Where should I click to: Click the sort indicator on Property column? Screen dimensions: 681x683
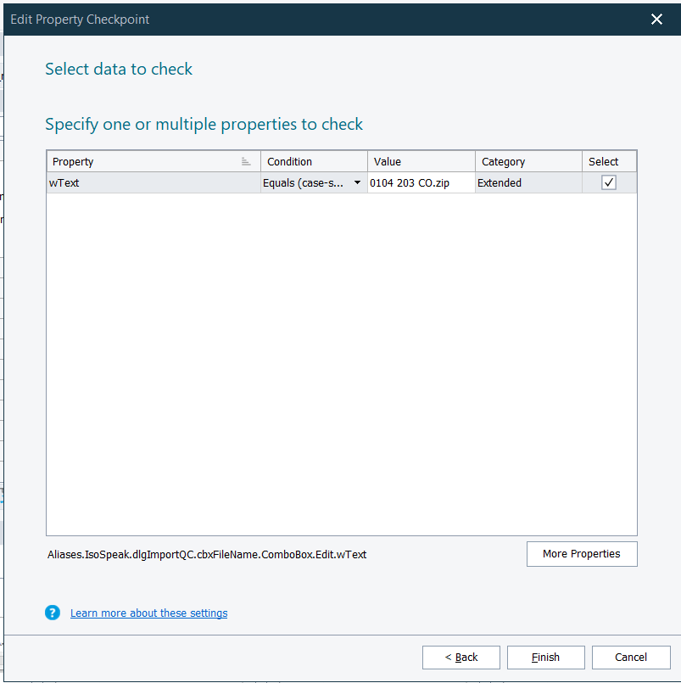[246, 160]
